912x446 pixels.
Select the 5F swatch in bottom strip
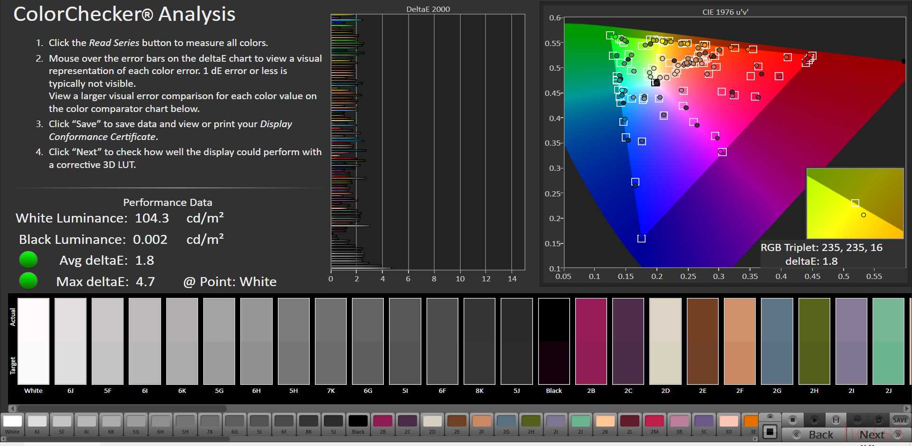pyautogui.click(x=62, y=425)
